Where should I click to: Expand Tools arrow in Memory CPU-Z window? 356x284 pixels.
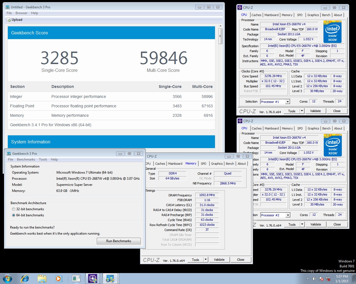[x=206, y=260]
